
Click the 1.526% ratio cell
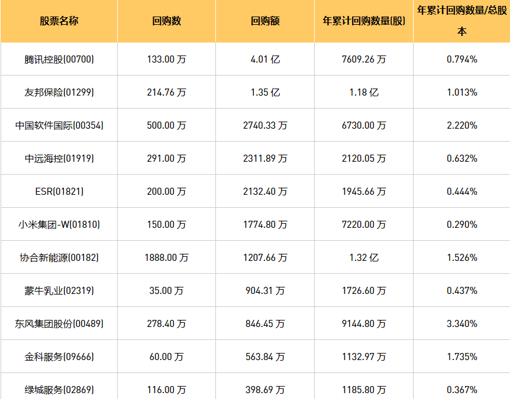pyautogui.click(x=462, y=257)
